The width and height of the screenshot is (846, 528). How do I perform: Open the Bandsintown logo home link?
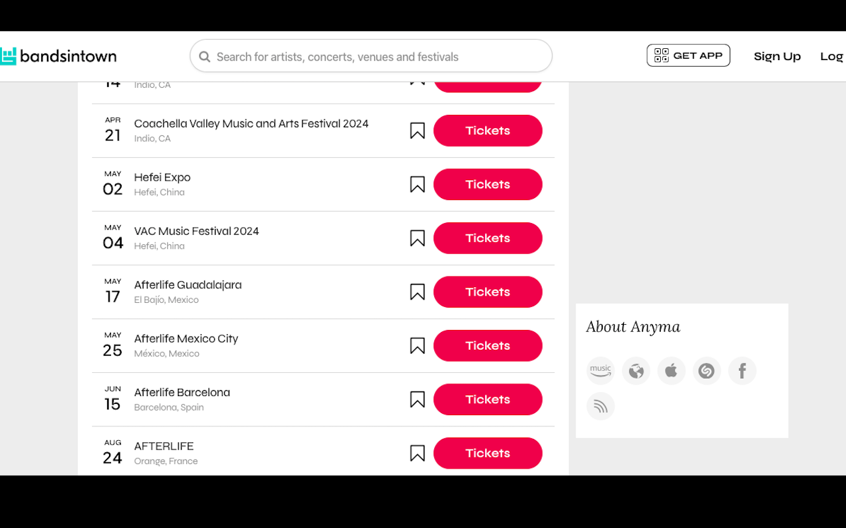point(58,56)
